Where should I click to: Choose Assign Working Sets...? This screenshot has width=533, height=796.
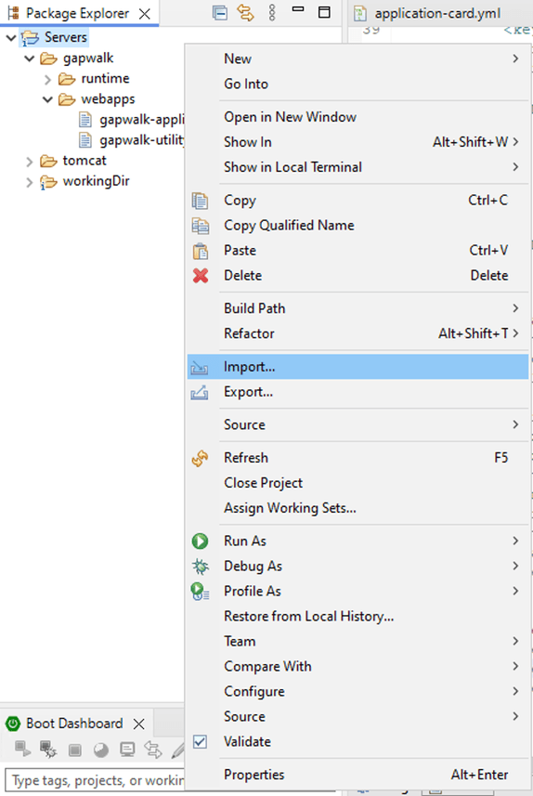pyautogui.click(x=357, y=508)
